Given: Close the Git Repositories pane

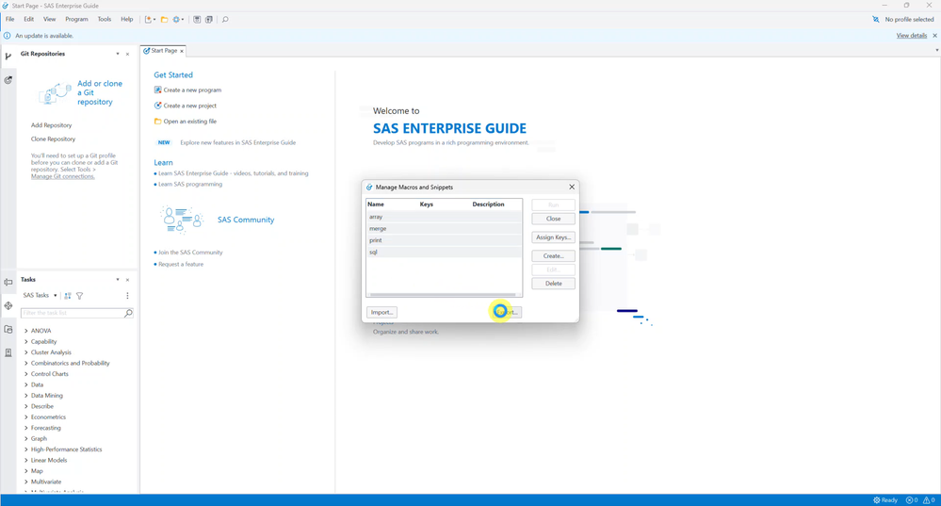Looking at the screenshot, I should tap(127, 54).
